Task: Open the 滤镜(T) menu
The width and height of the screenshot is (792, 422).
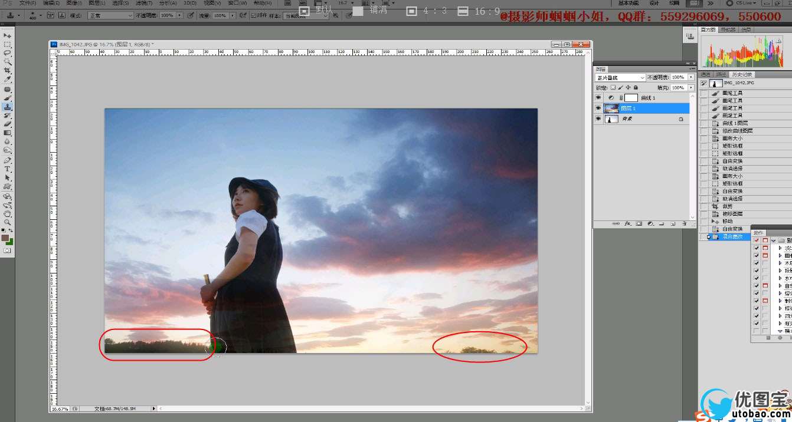Action: click(144, 3)
